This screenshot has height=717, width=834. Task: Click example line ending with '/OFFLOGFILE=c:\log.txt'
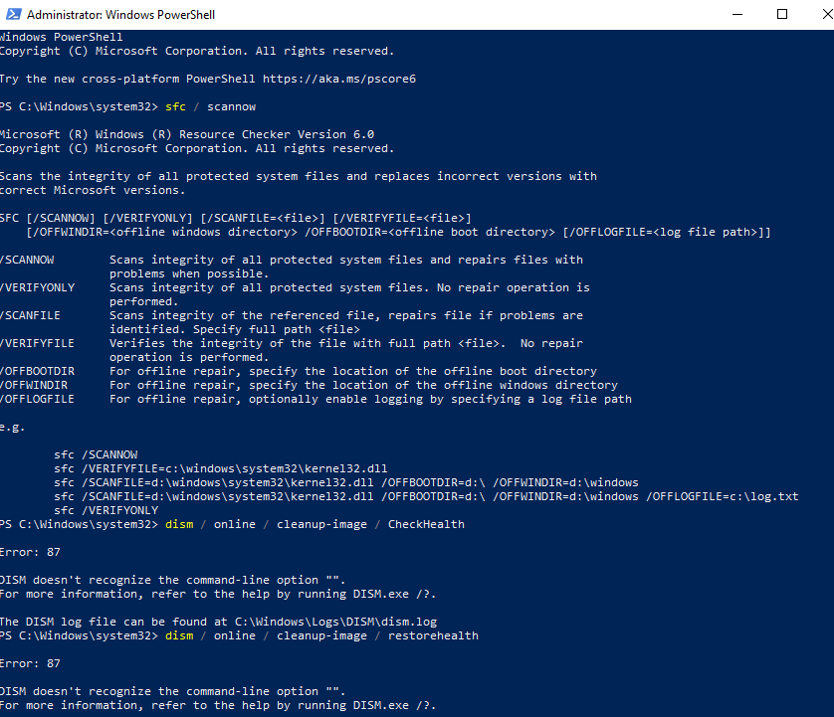(426, 496)
